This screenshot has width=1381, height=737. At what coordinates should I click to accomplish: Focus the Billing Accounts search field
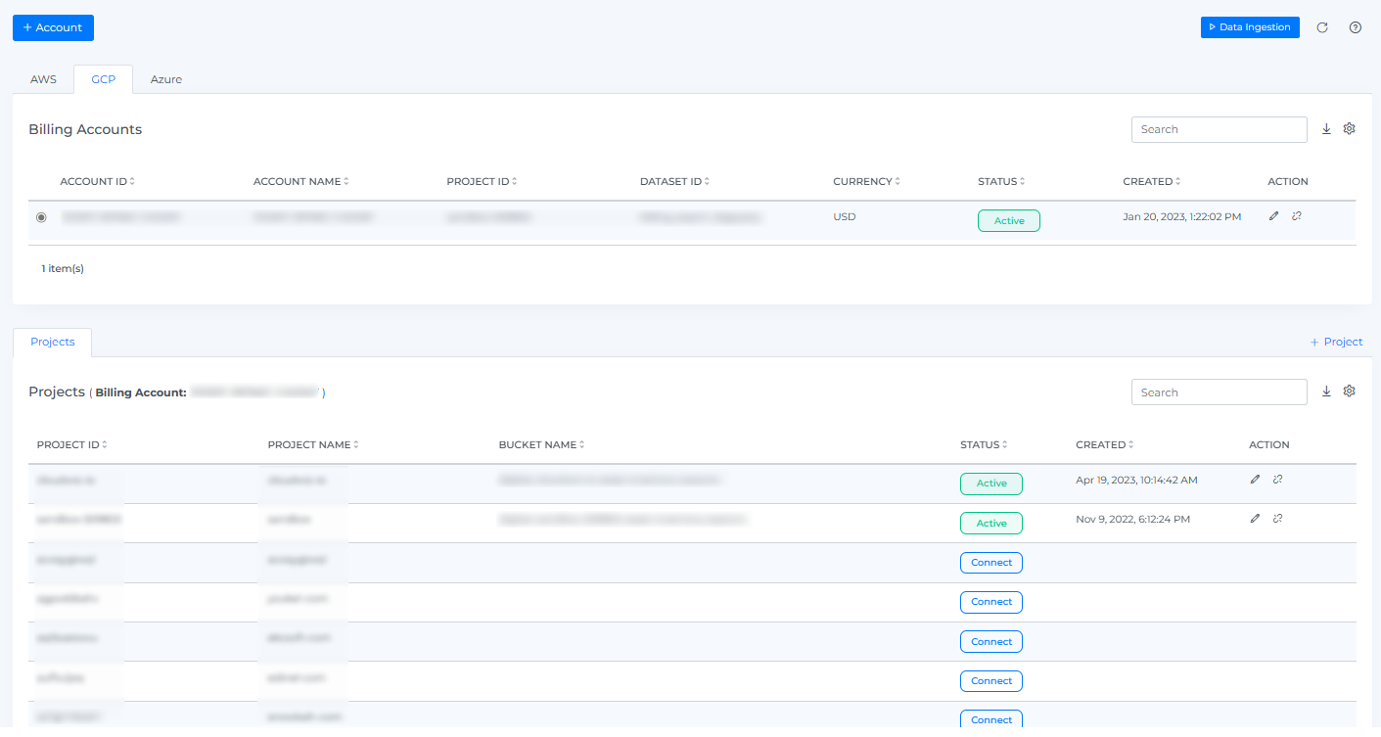pyautogui.click(x=1219, y=129)
